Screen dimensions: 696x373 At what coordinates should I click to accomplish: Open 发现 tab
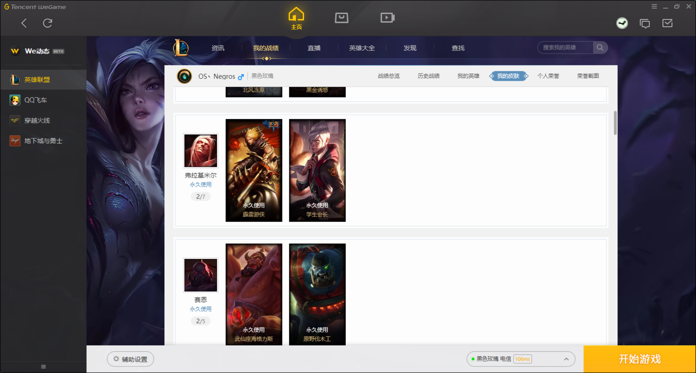[x=410, y=48]
